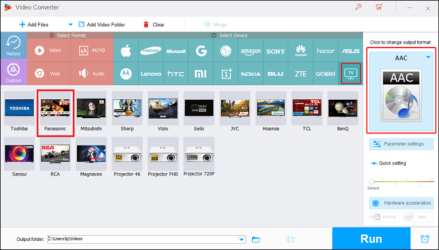Select the BenQ TV profile
Screen dimensions: 439x250
point(343,112)
